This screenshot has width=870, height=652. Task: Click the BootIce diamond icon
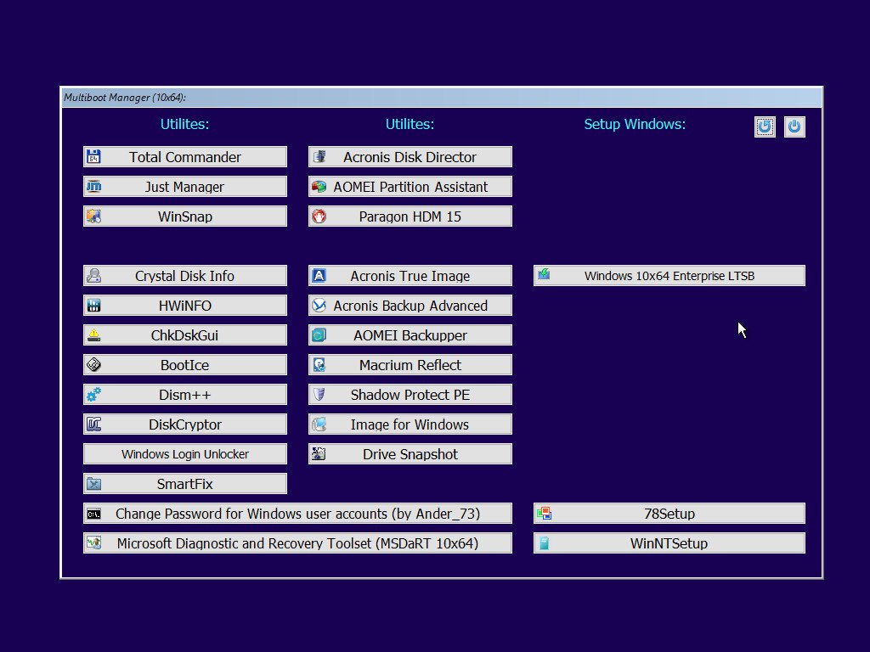click(93, 365)
